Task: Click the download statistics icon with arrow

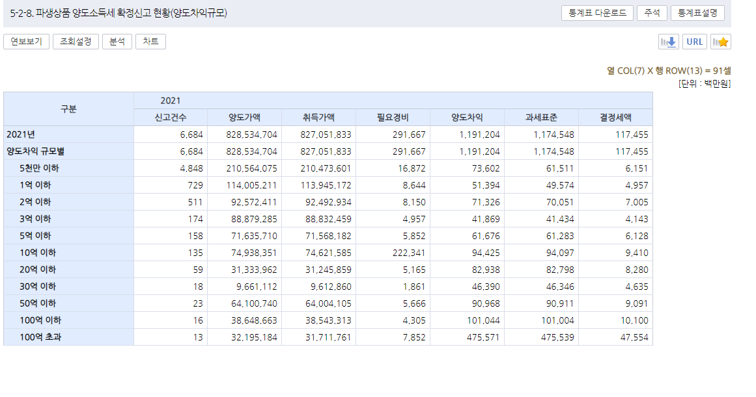Action: (x=668, y=42)
